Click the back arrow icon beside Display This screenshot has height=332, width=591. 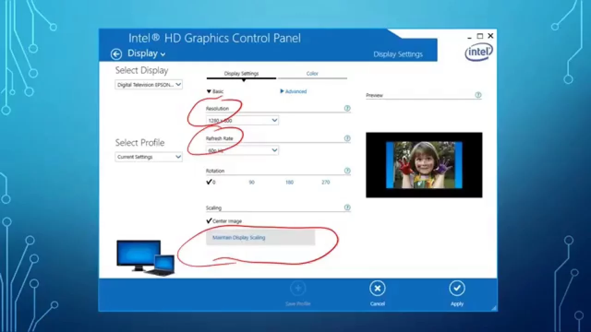click(x=116, y=54)
